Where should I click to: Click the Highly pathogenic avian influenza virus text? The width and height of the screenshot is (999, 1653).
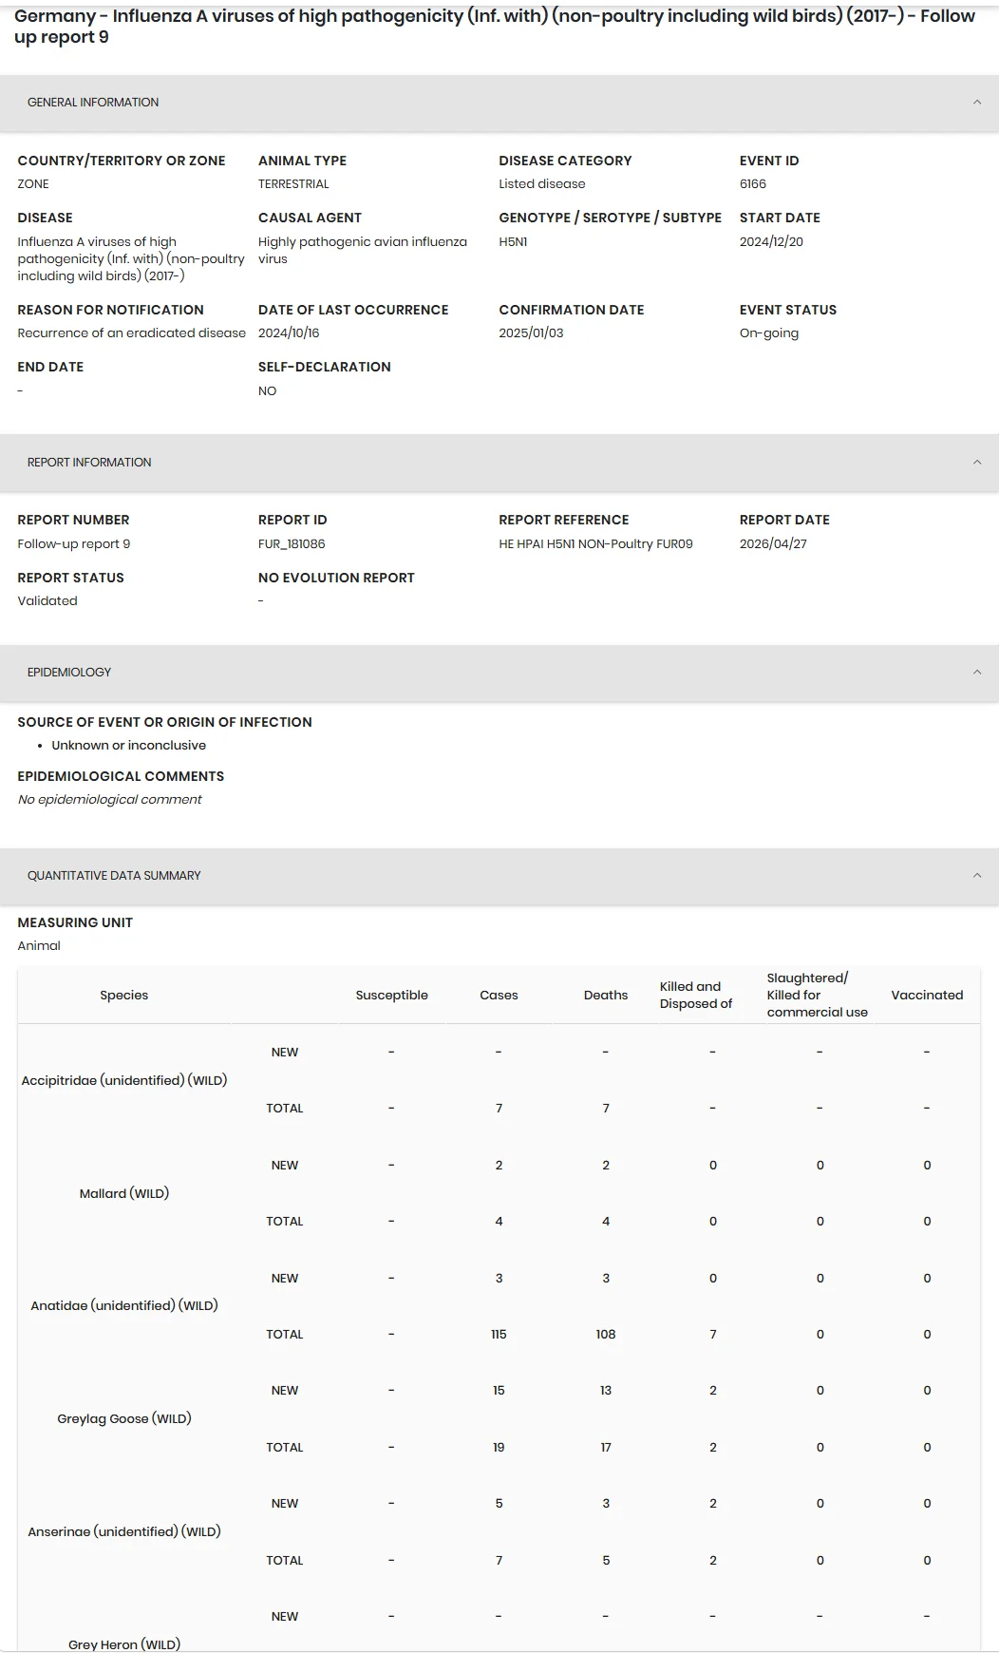(x=363, y=251)
